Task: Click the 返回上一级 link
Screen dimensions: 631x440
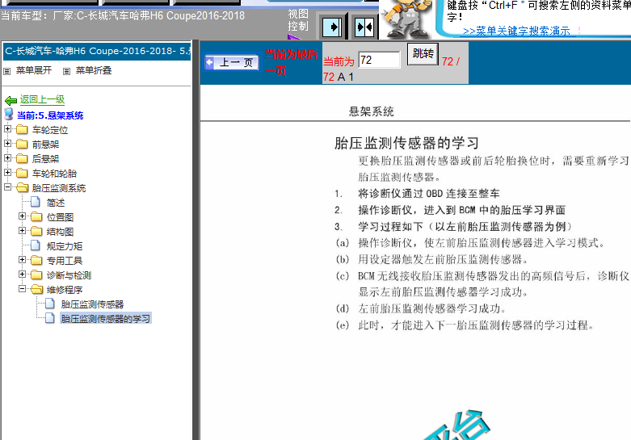Action: click(42, 100)
